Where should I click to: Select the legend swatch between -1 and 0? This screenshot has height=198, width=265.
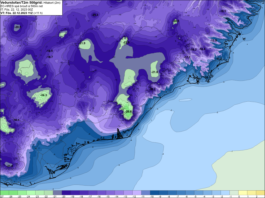pyautogui.click(x=234, y=193)
